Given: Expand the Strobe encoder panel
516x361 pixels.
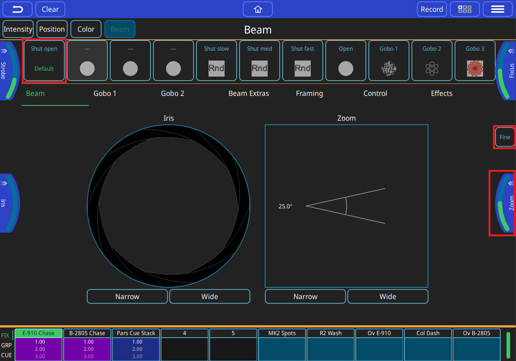Looking at the screenshot, I should (4, 51).
